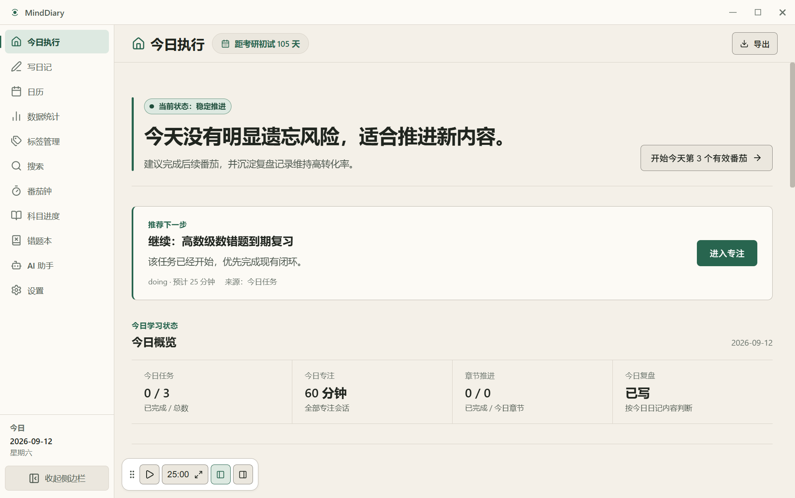795x498 pixels.
Task: Click the main page vertical scrollbar
Action: pyautogui.click(x=792, y=125)
